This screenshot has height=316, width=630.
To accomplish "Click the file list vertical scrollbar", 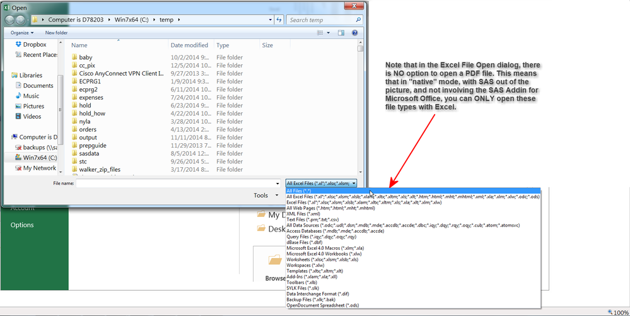I will click(x=360, y=107).
